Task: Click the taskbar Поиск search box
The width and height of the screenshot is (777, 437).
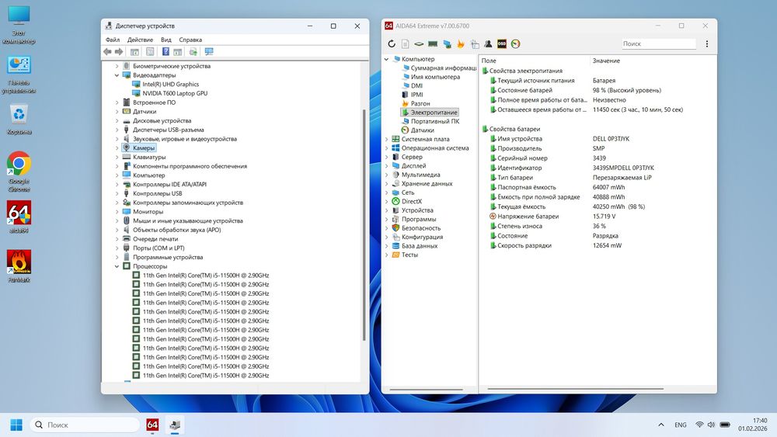Action: (x=85, y=425)
